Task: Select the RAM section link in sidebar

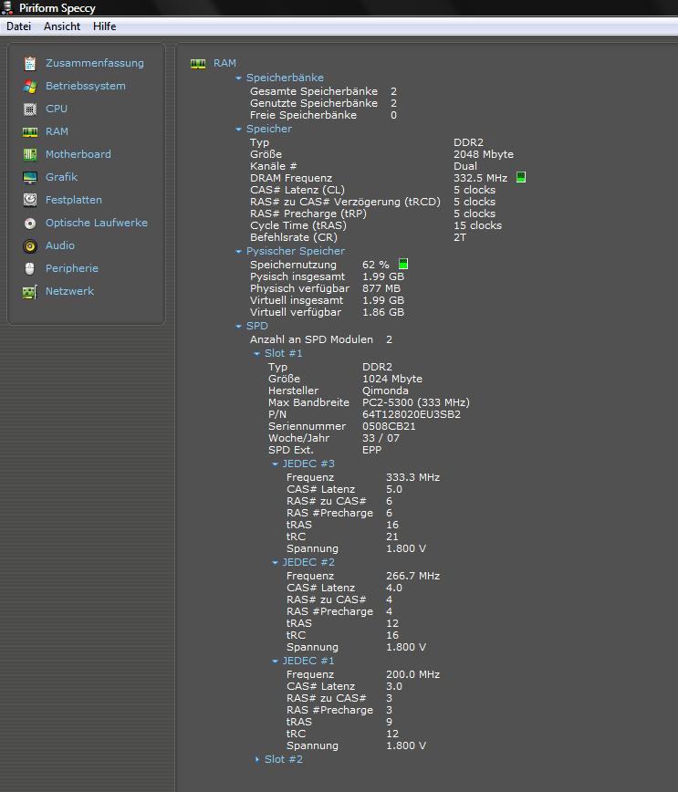Action: 57,131
